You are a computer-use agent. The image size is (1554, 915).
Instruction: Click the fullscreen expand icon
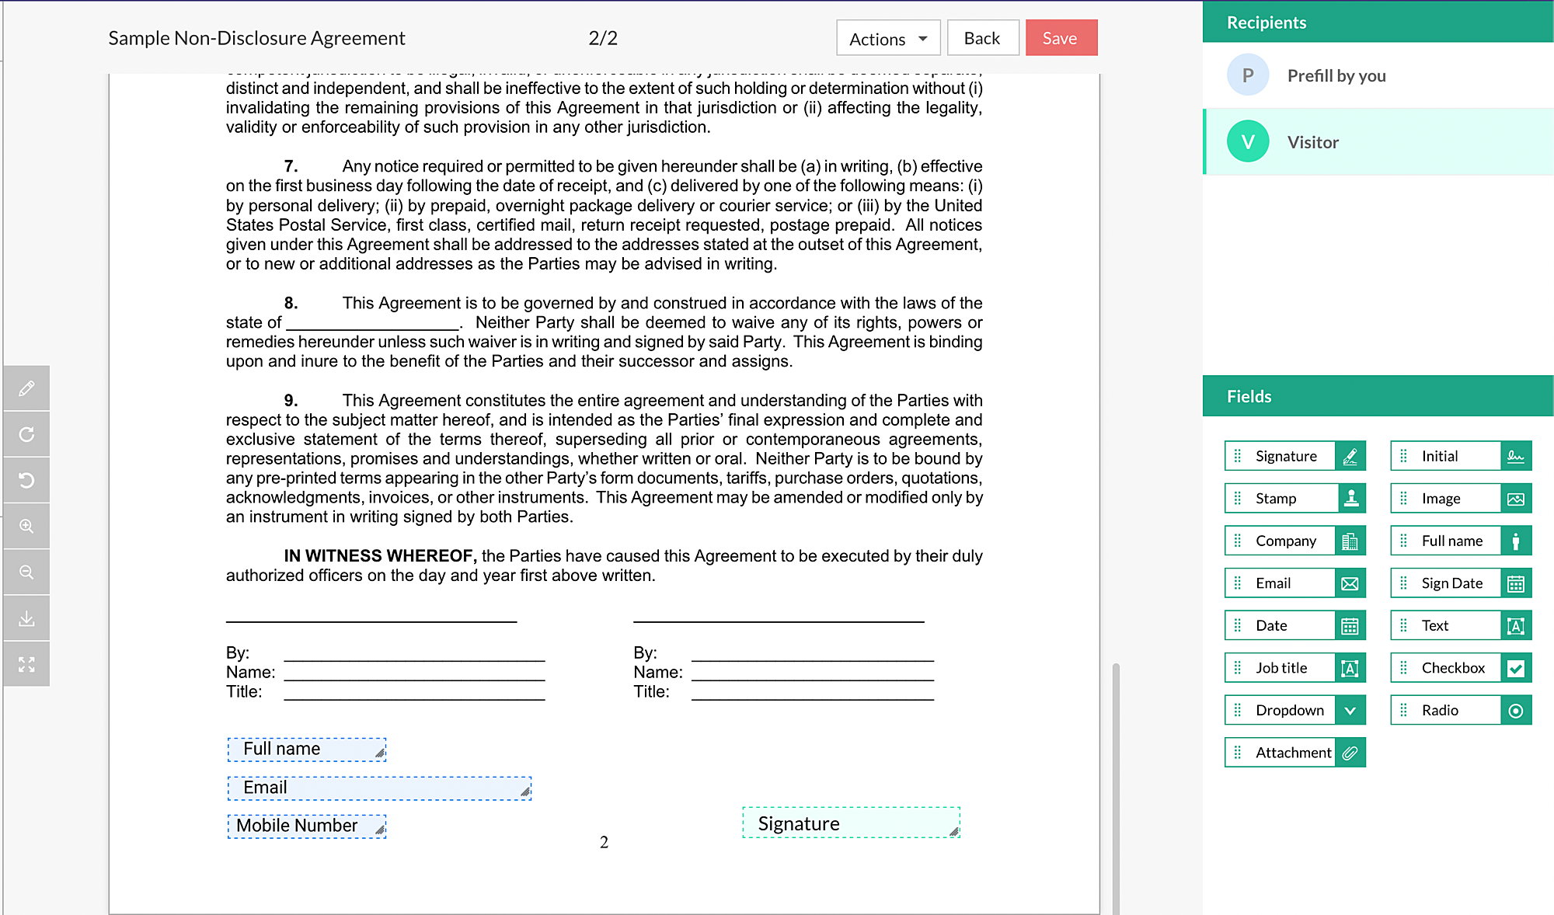26,664
